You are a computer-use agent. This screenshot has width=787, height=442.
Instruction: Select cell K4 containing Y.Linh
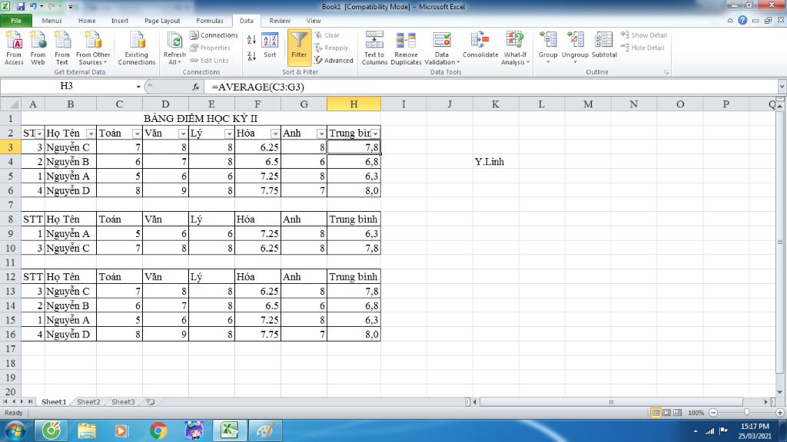496,162
